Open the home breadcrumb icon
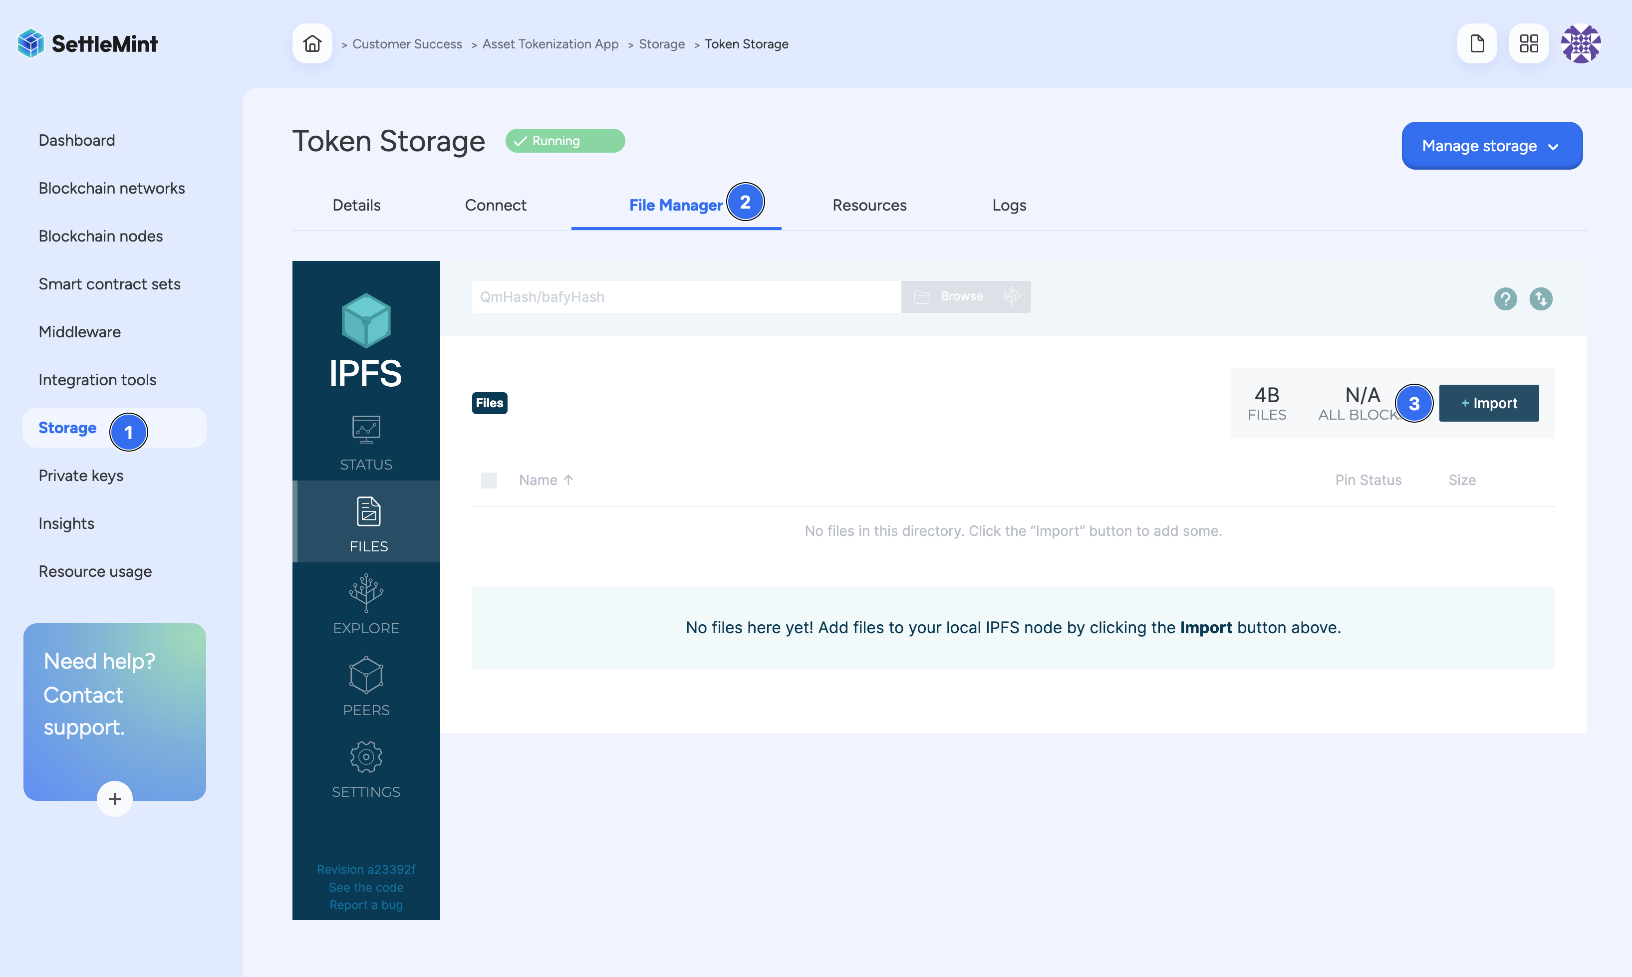Image resolution: width=1632 pixels, height=977 pixels. pyautogui.click(x=312, y=43)
